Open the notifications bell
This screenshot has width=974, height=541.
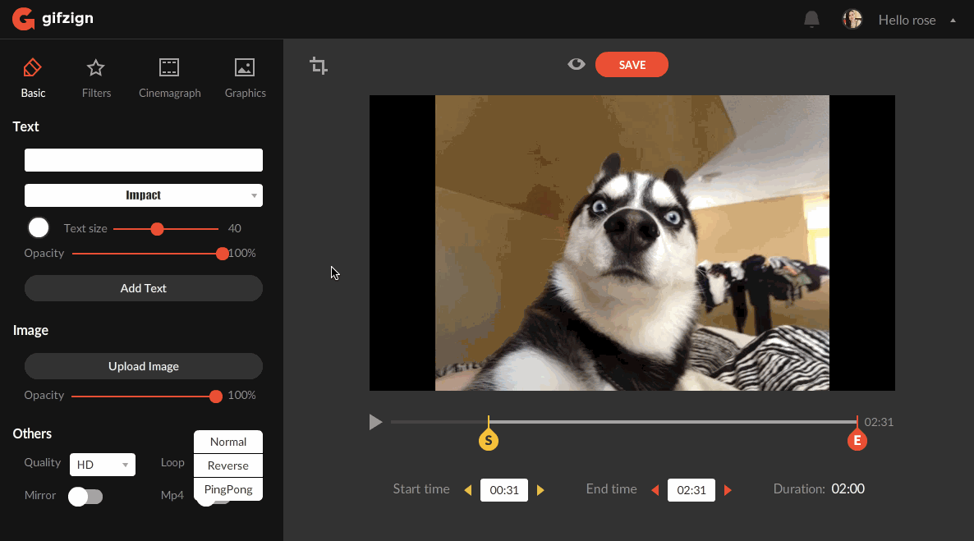811,20
